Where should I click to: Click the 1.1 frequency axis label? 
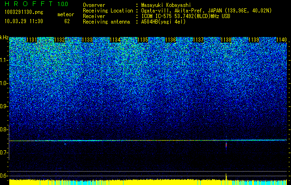pyautogui.click(x=4, y=60)
